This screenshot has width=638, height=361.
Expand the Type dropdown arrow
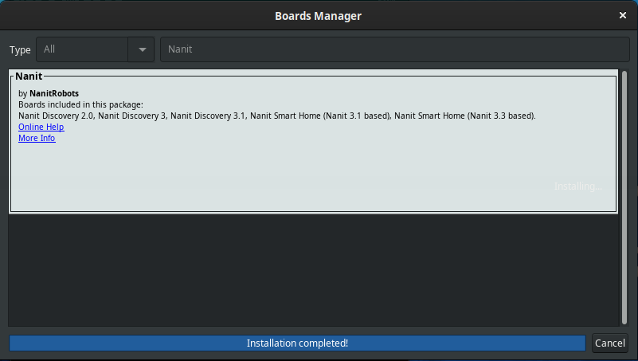click(142, 49)
